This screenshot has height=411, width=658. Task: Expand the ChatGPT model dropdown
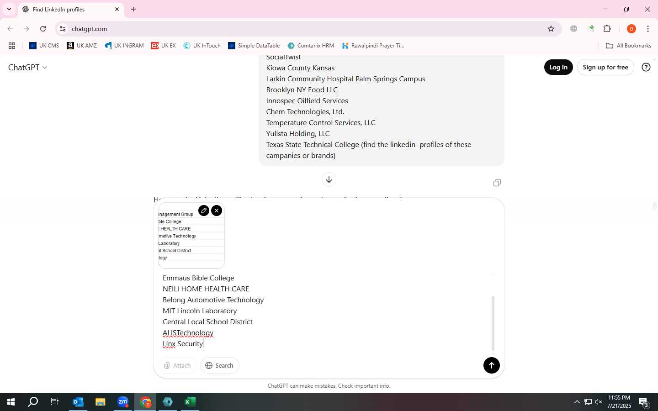click(27, 68)
